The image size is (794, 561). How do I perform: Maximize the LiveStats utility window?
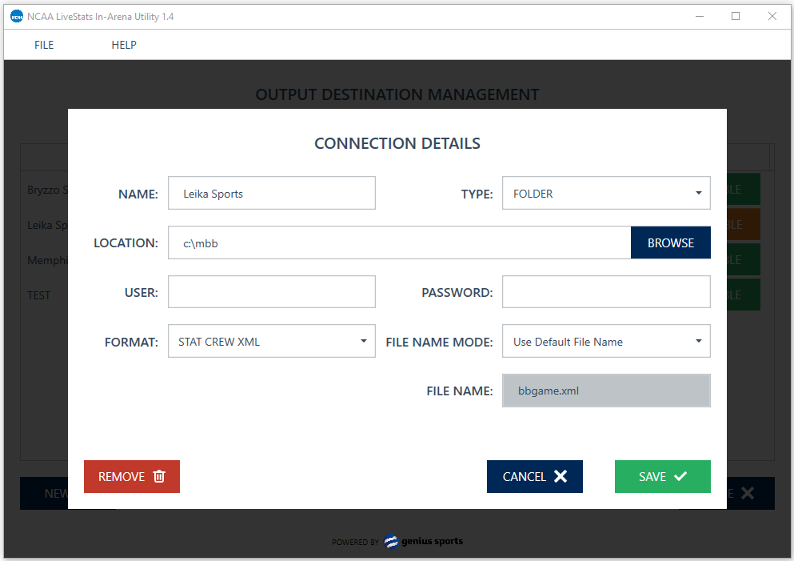click(736, 16)
